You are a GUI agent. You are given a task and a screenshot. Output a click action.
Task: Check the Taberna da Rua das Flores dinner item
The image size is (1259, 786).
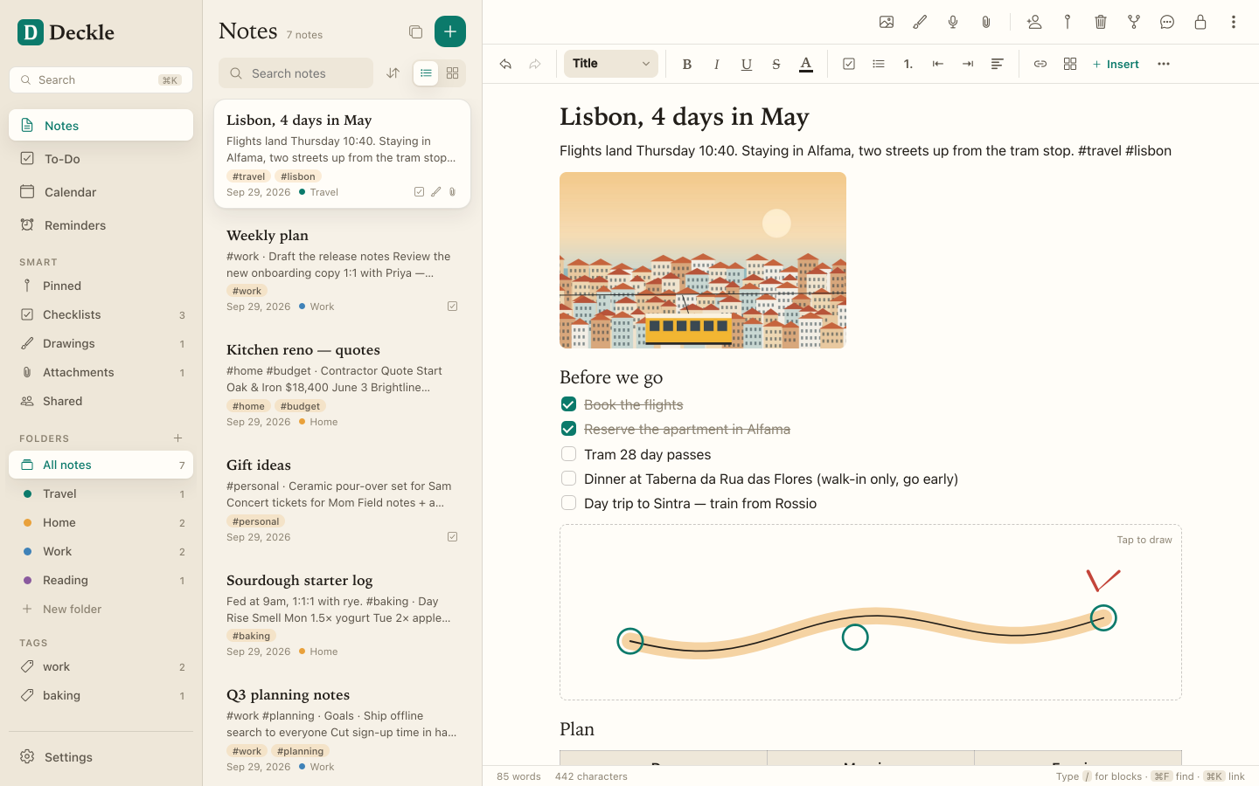(568, 479)
